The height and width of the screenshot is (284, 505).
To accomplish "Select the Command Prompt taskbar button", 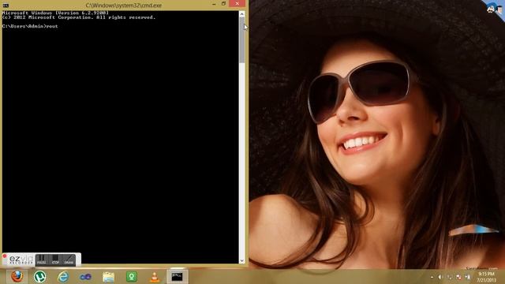I will click(x=177, y=277).
